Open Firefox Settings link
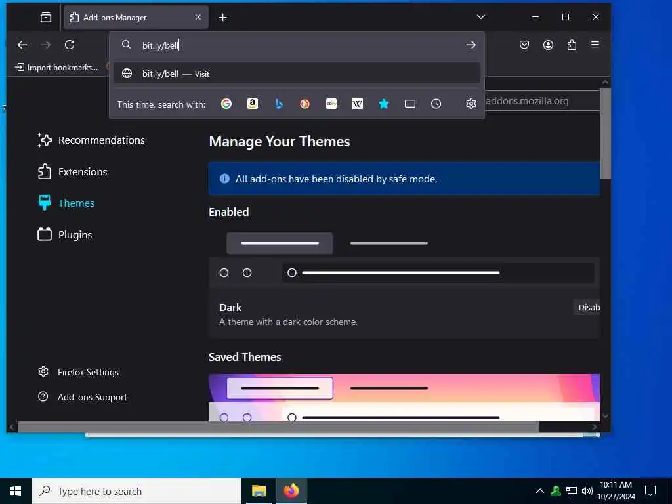Viewport: 672px width, 504px height. tap(79, 372)
